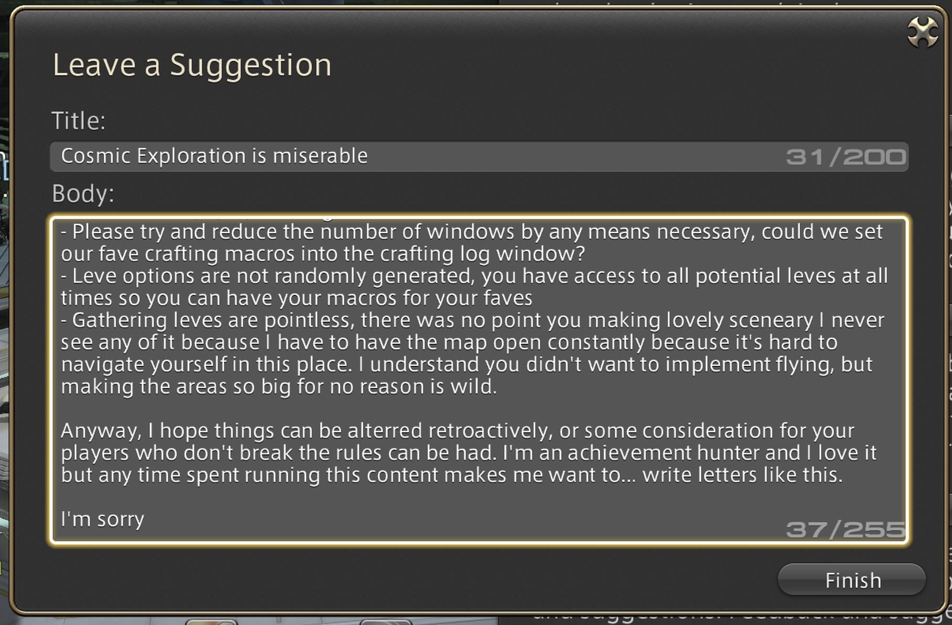Place cursor on the word 'miserable' in title
This screenshot has width=952, height=625.
(320, 156)
